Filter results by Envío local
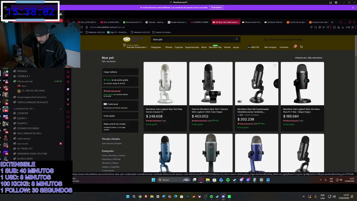The width and height of the screenshot is (357, 201). coord(120,106)
